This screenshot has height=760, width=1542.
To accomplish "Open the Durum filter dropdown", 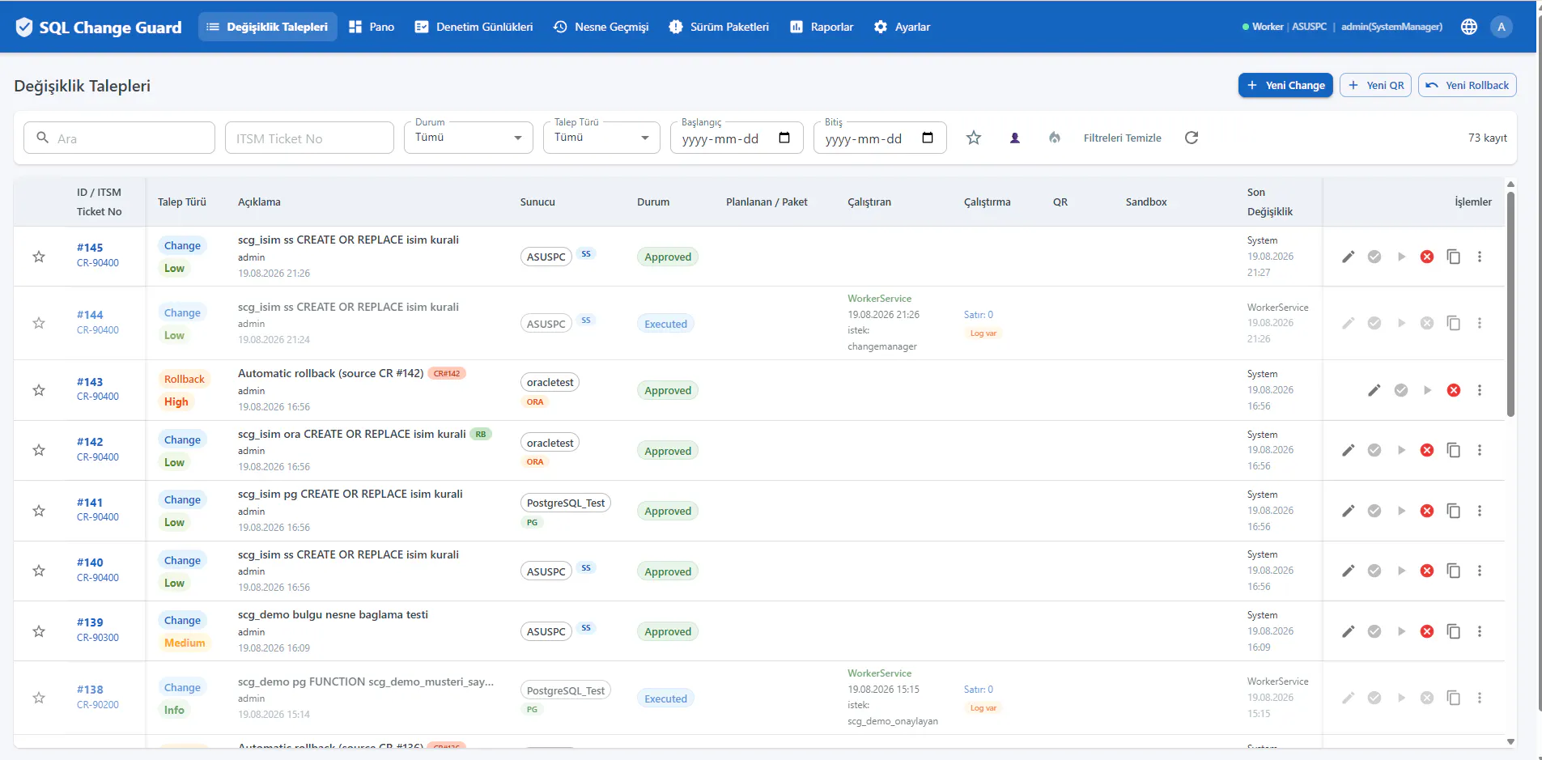I will pos(469,138).
